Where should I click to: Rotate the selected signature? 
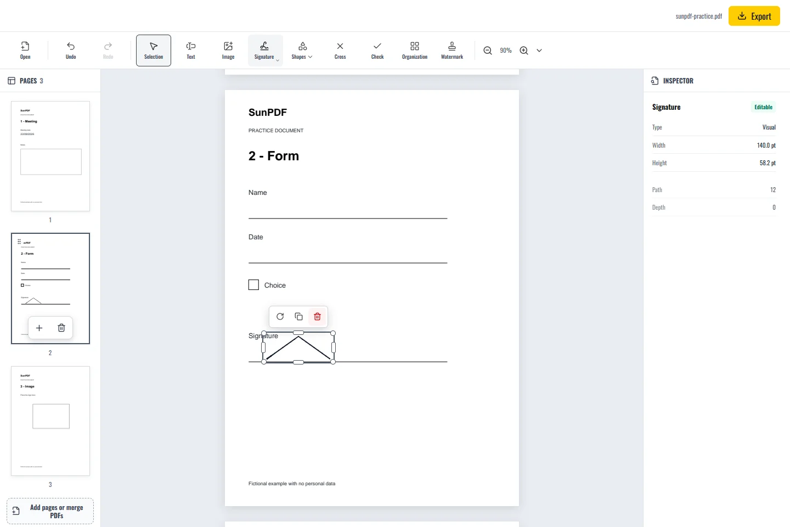click(x=280, y=317)
